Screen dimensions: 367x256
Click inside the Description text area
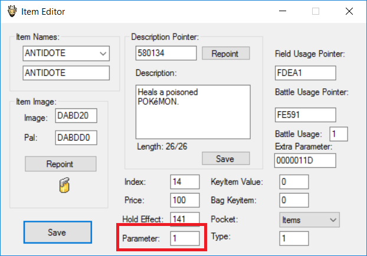pyautogui.click(x=193, y=112)
